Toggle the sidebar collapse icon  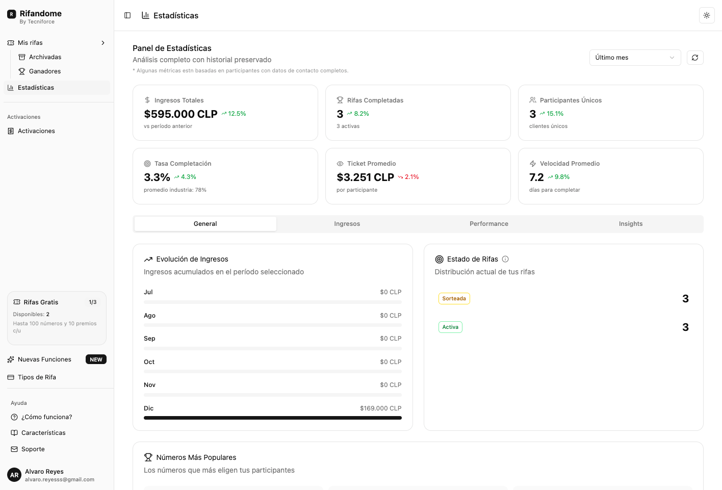pyautogui.click(x=127, y=15)
